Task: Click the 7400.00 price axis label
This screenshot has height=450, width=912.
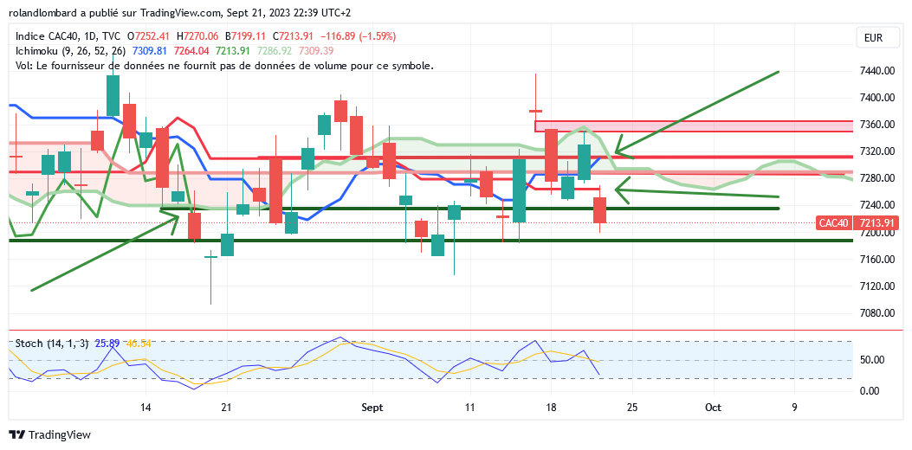Action: click(877, 98)
